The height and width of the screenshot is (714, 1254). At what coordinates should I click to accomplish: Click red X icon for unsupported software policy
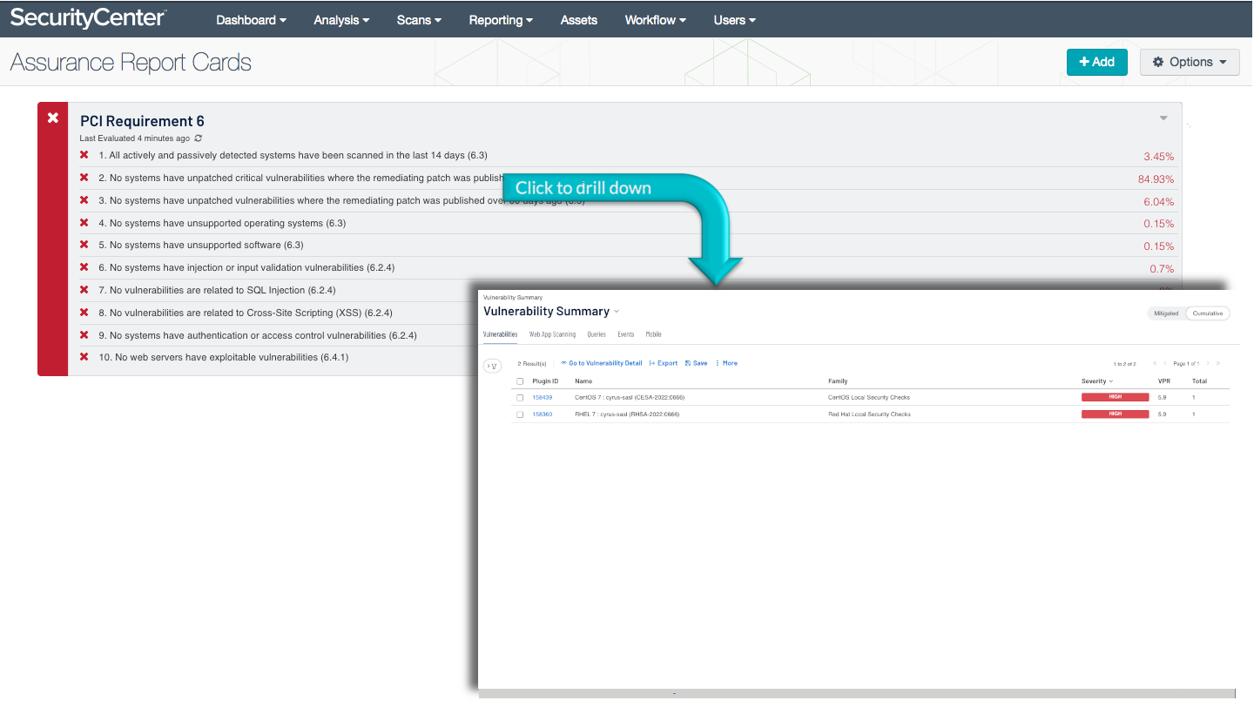[84, 245]
